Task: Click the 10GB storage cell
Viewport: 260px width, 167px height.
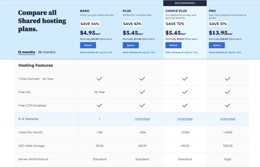Action: click(x=100, y=146)
